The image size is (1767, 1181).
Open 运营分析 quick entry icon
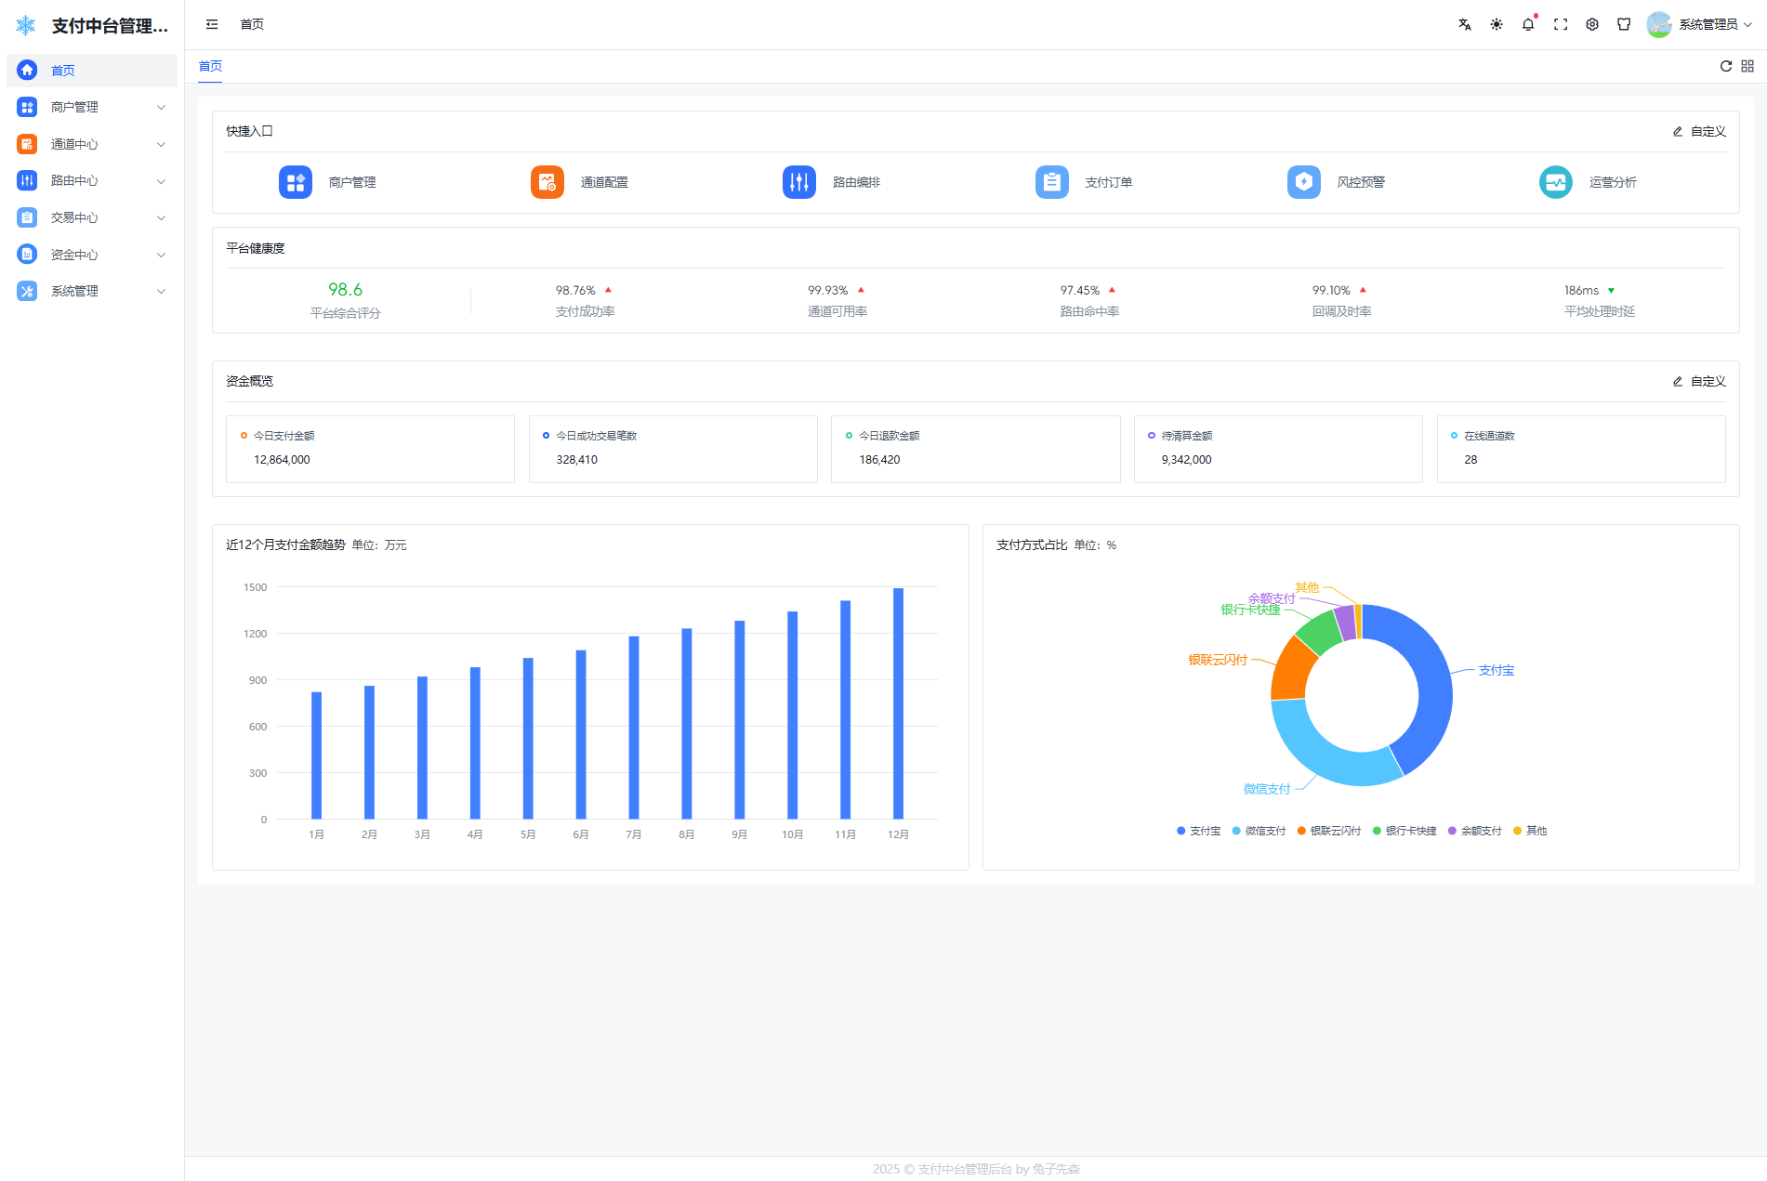[1555, 182]
